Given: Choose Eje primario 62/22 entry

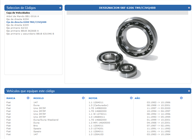Looking at the screenshot, I should click(x=17, y=28).
